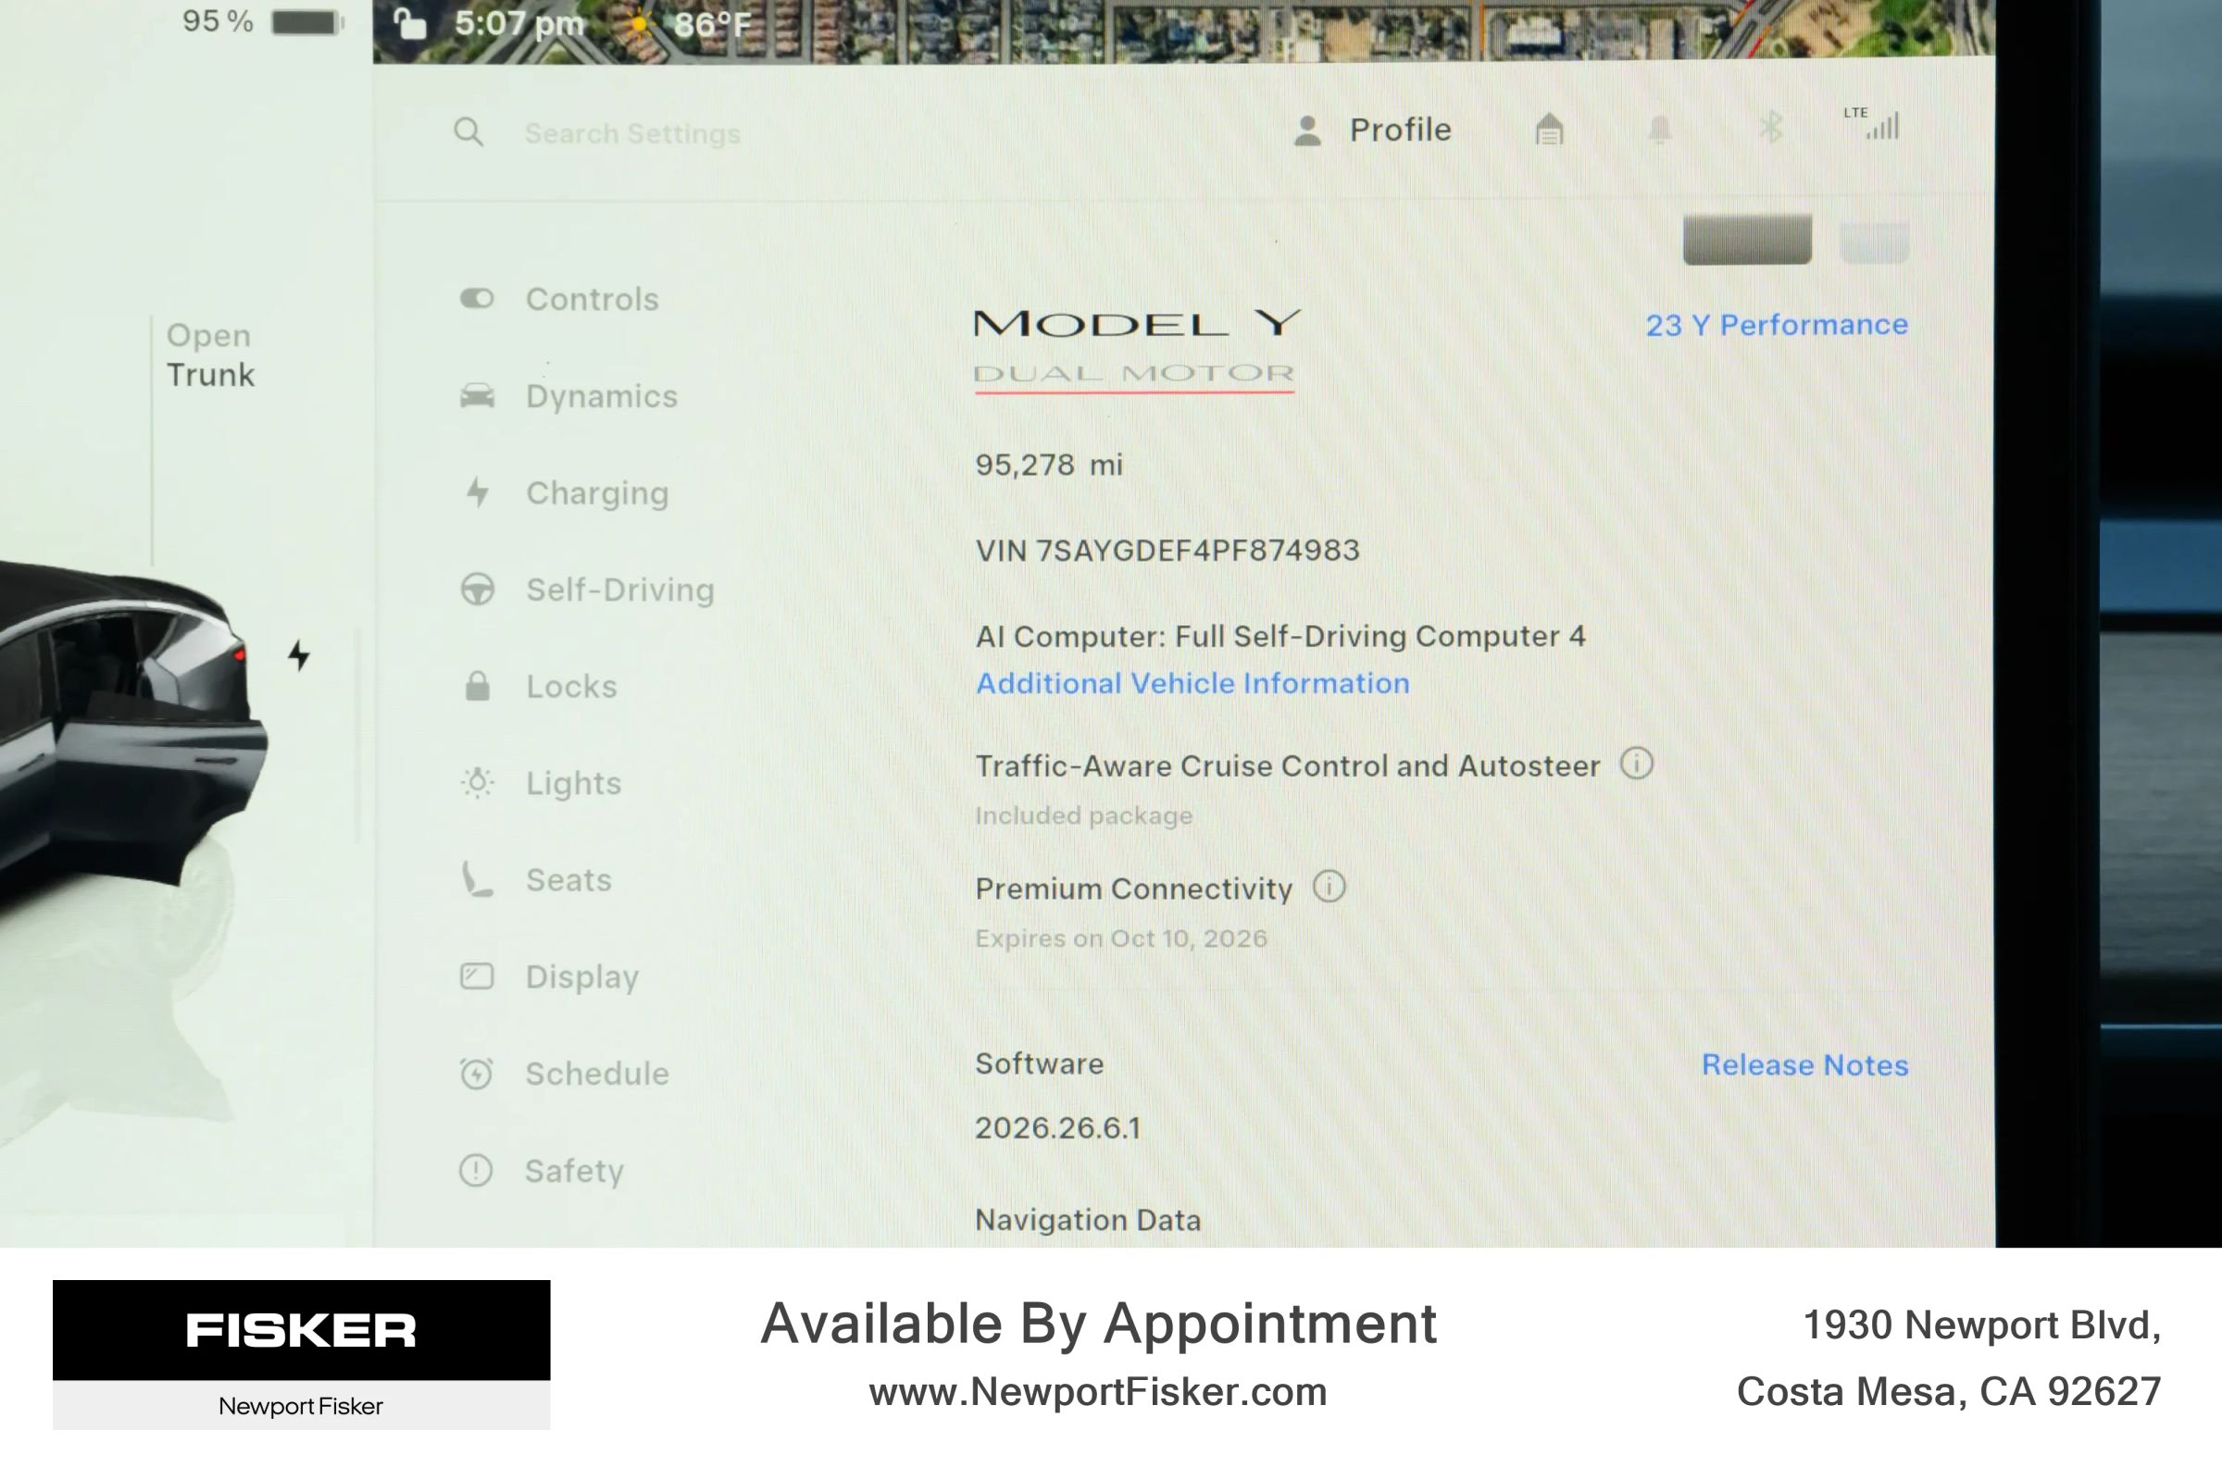Image resolution: width=2222 pixels, height=1480 pixels.
Task: Show info for Traffic-Aware Cruise Control and Autosteer
Action: pos(1637,764)
